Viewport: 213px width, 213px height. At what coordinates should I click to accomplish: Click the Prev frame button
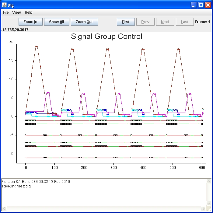(145, 22)
